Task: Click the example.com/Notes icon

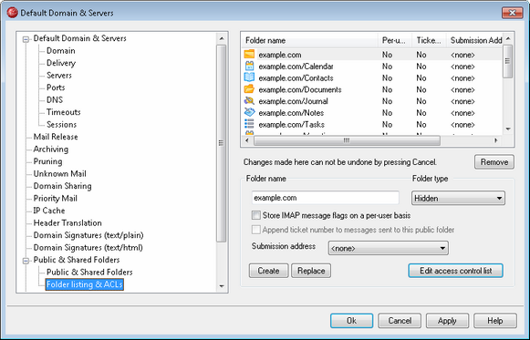Action: coord(249,112)
